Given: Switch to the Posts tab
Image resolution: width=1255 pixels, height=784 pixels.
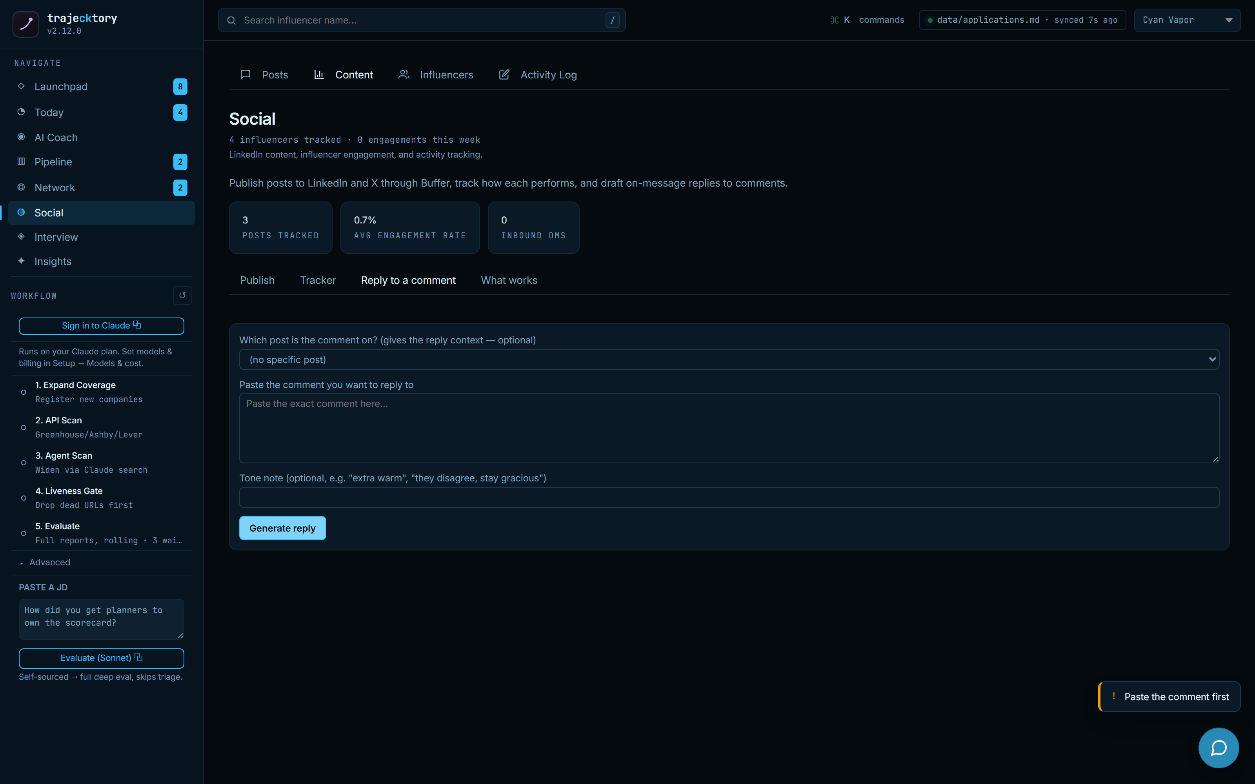Looking at the screenshot, I should (x=264, y=74).
